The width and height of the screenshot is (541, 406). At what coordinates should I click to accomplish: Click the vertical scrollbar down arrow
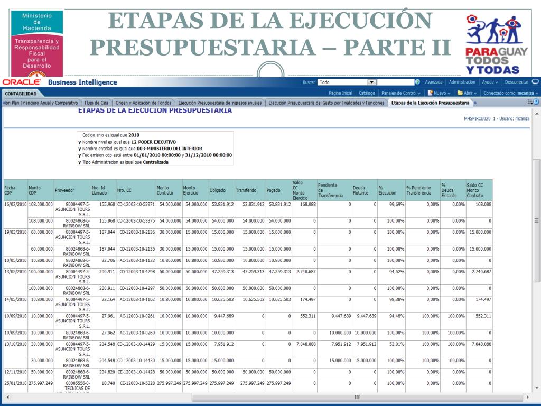tap(537, 388)
